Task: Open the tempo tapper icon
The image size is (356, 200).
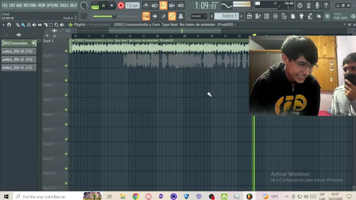Action: coord(310,16)
